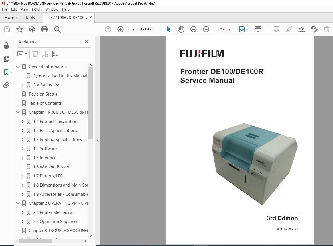Switch to the Tools tab

30,18
